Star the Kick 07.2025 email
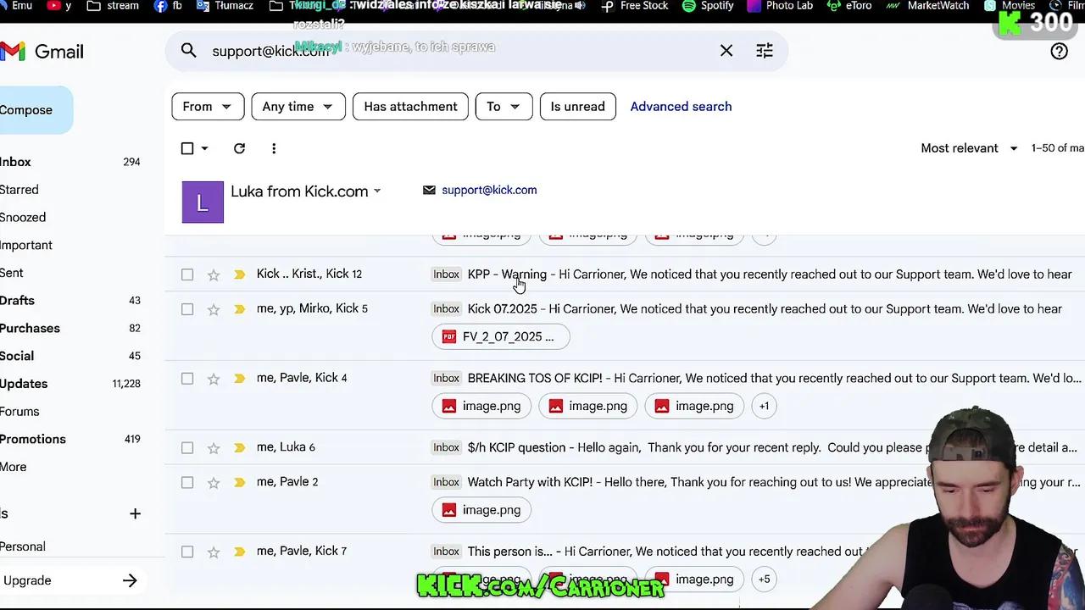1085x610 pixels. click(214, 309)
